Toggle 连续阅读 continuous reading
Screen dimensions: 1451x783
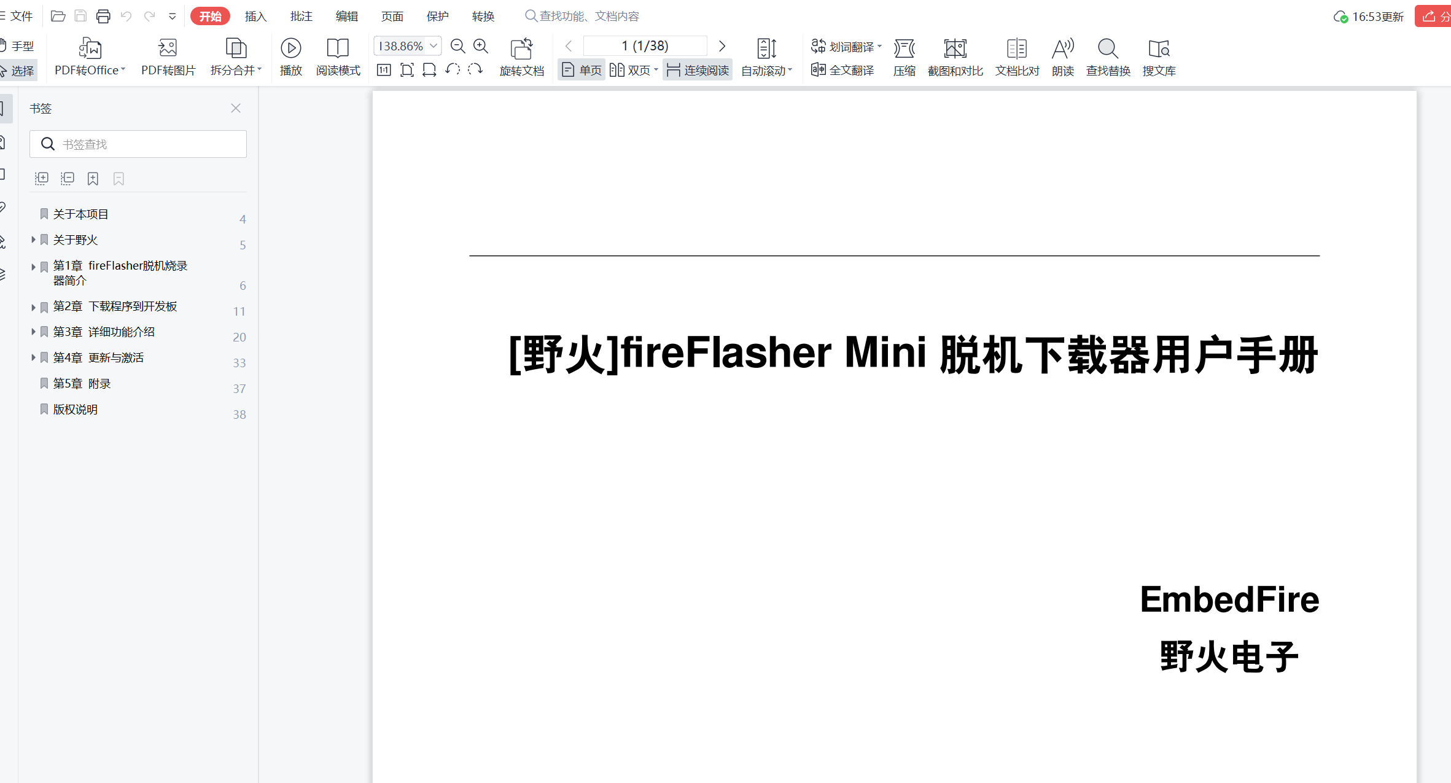coord(698,71)
